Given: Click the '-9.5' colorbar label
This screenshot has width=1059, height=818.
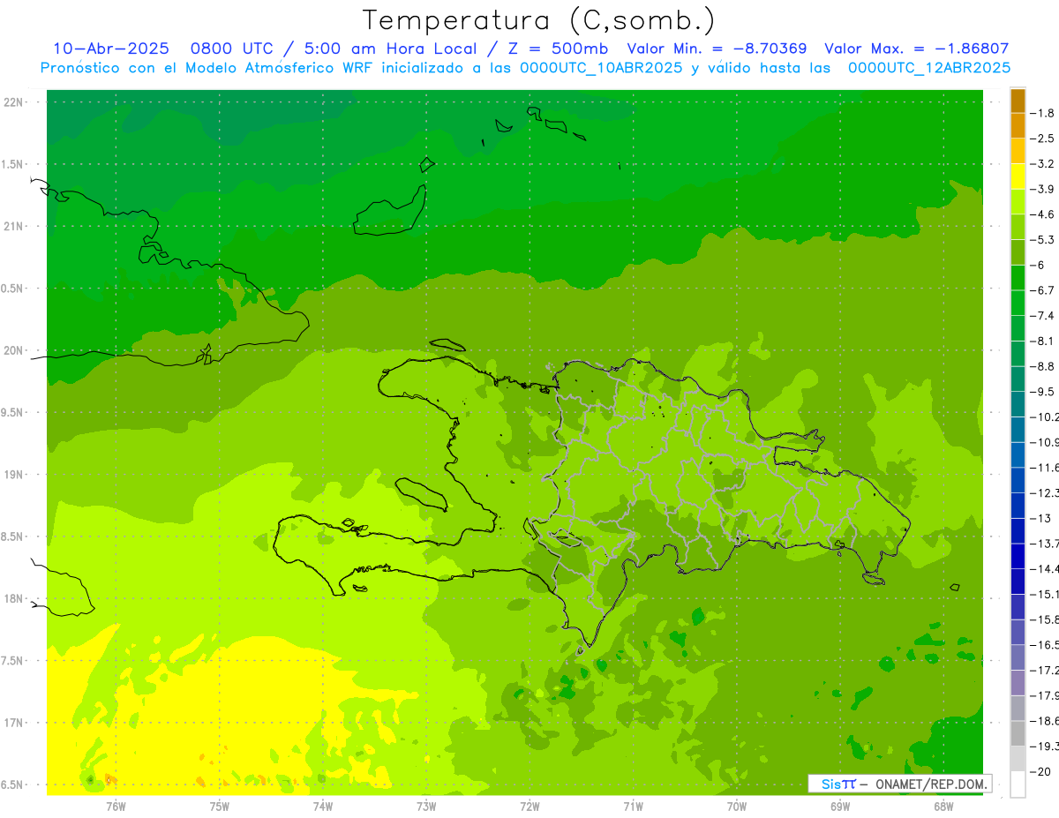Looking at the screenshot, I should pos(1044,392).
